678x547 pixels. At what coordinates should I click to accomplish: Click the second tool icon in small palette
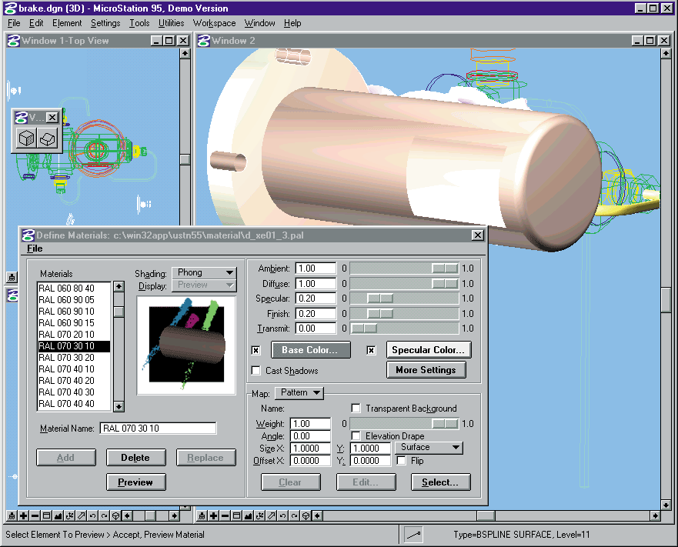pos(48,139)
